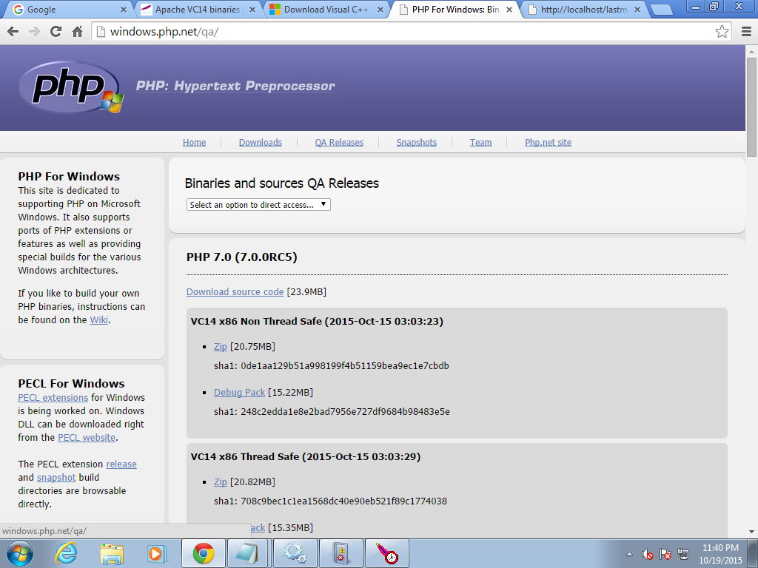758x568 pixels.
Task: Open the Chrome hamburger menu
Action: click(x=746, y=32)
